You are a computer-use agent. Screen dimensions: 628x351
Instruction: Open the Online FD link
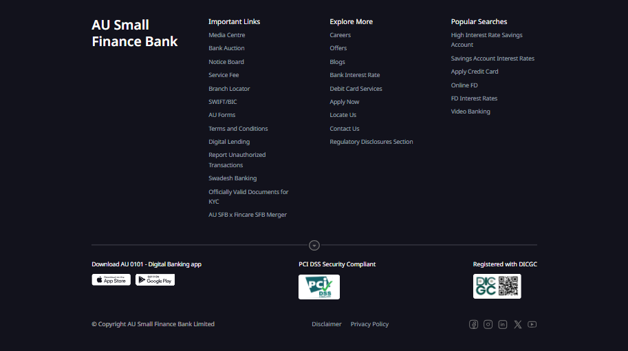(464, 85)
